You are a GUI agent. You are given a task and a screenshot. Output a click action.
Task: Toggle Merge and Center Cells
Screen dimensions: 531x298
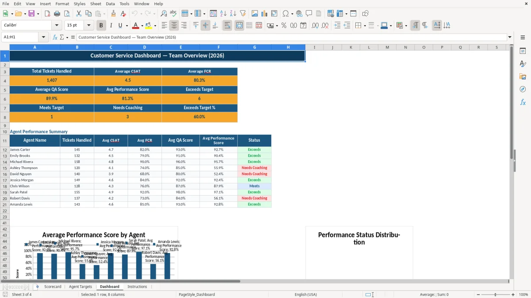tap(239, 26)
